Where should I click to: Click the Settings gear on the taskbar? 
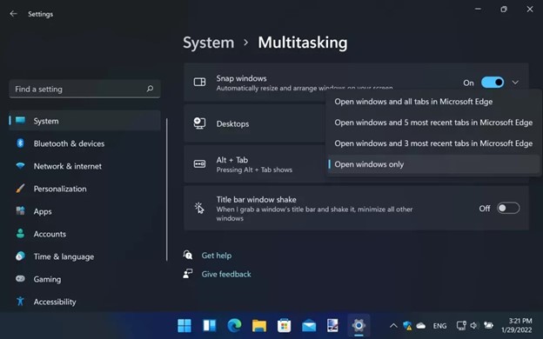[x=359, y=325]
